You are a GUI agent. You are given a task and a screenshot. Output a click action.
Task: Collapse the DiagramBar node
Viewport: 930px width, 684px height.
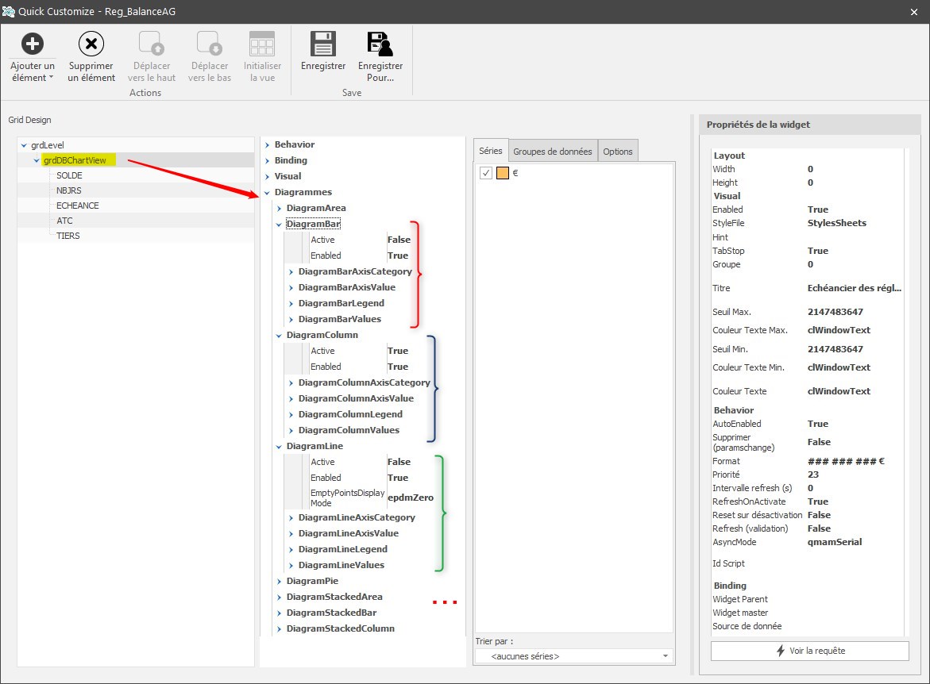click(280, 225)
